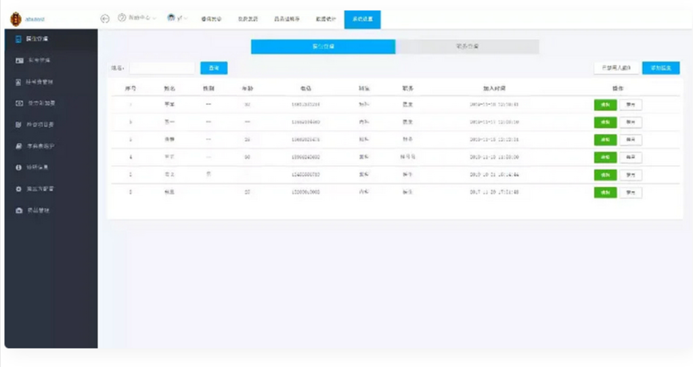Click the blue add doctor button at top right
Image resolution: width=693 pixels, height=367 pixels.
[661, 68]
